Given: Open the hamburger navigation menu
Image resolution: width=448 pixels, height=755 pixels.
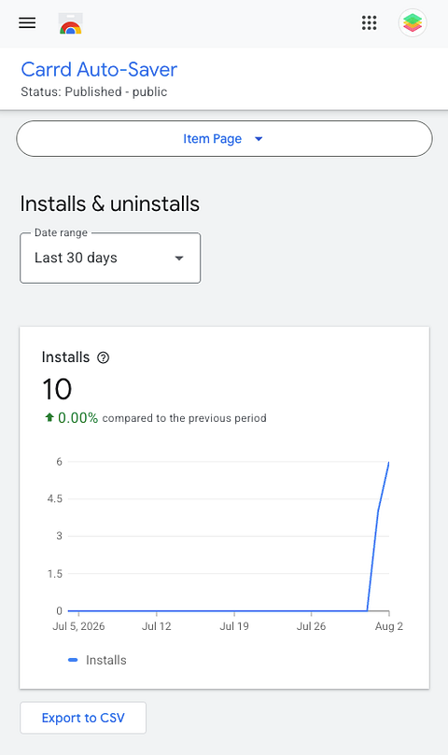Looking at the screenshot, I should (27, 22).
